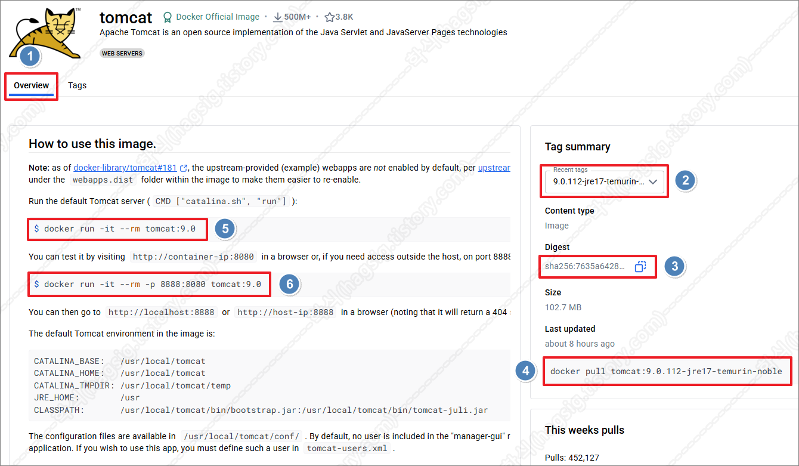Image resolution: width=799 pixels, height=466 pixels.
Task: Click the docker pull tomcat:9.0.112-jre17-temurin-noble command box
Action: point(666,371)
